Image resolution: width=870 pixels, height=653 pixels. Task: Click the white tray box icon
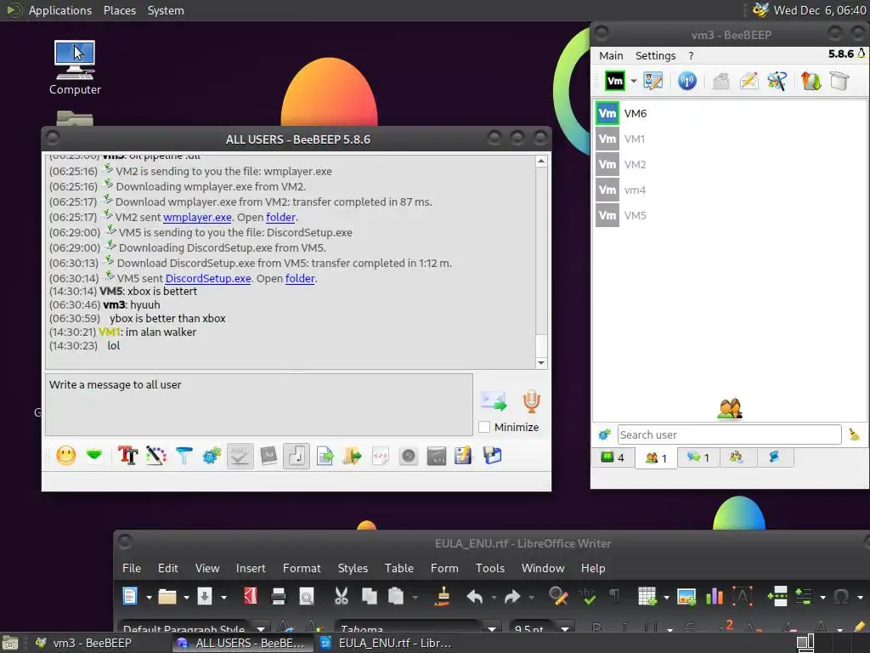pyautogui.click(x=839, y=81)
